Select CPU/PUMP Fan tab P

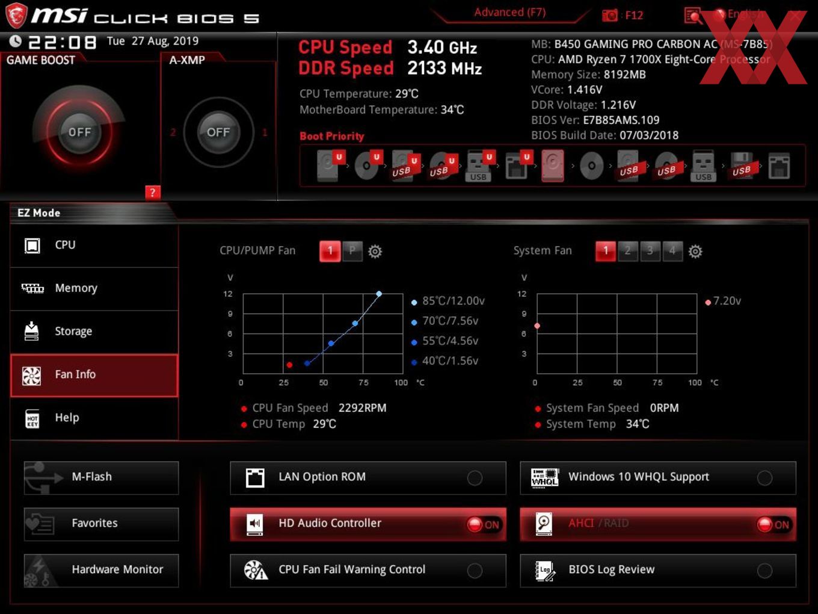pyautogui.click(x=352, y=251)
